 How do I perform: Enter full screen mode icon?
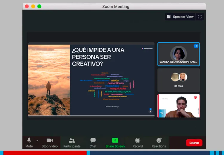(x=200, y=17)
